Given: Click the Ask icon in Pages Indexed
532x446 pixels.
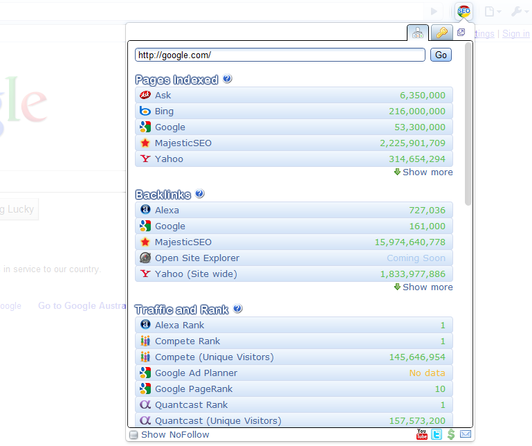Looking at the screenshot, I should pos(145,95).
